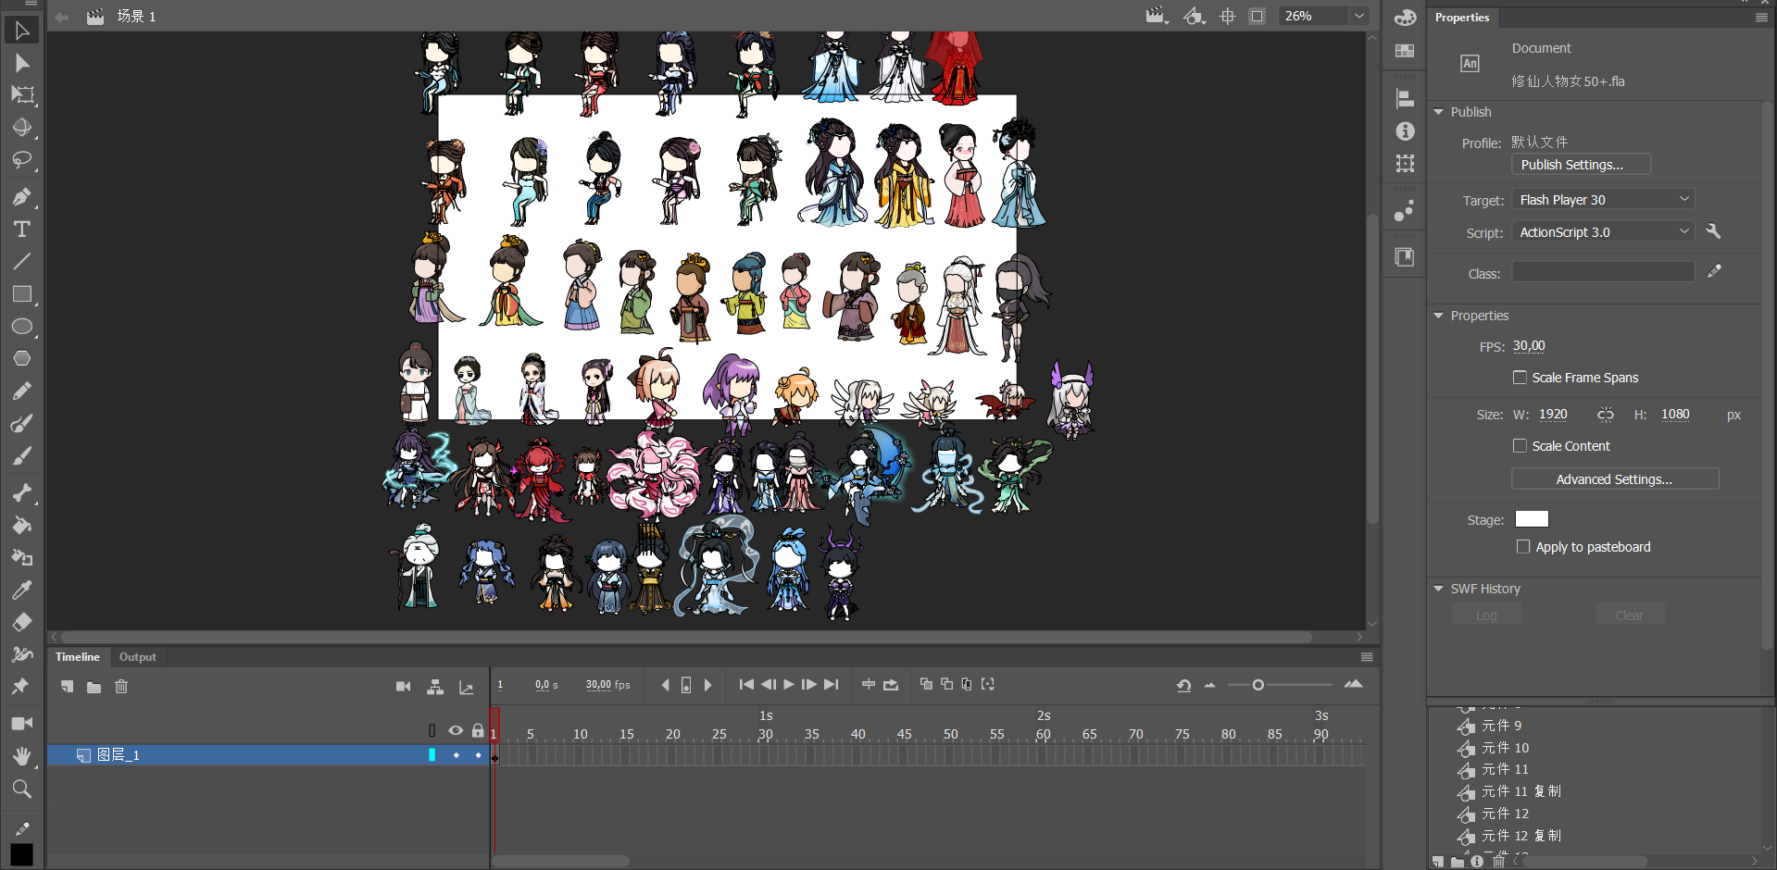Screen dimensions: 1777x870
Task: Open the Script ActionScript 3.0 dropdown
Action: click(x=1603, y=232)
